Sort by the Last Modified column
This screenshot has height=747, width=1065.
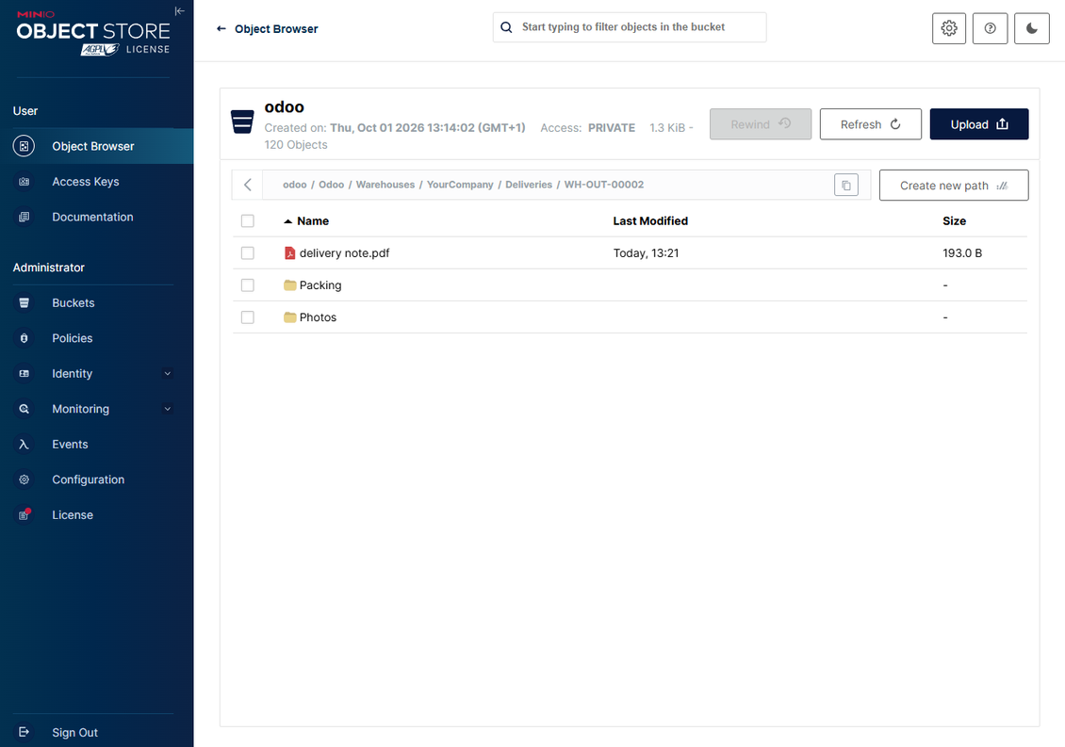click(x=650, y=220)
